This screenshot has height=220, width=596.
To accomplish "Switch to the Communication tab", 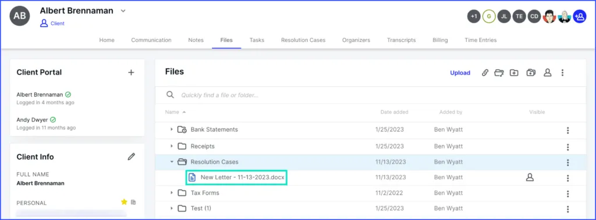I will [151, 40].
